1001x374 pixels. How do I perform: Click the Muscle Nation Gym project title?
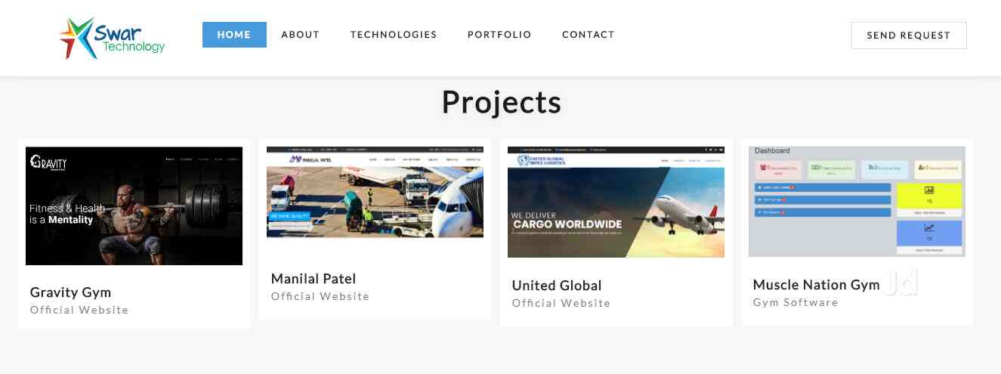coord(817,285)
